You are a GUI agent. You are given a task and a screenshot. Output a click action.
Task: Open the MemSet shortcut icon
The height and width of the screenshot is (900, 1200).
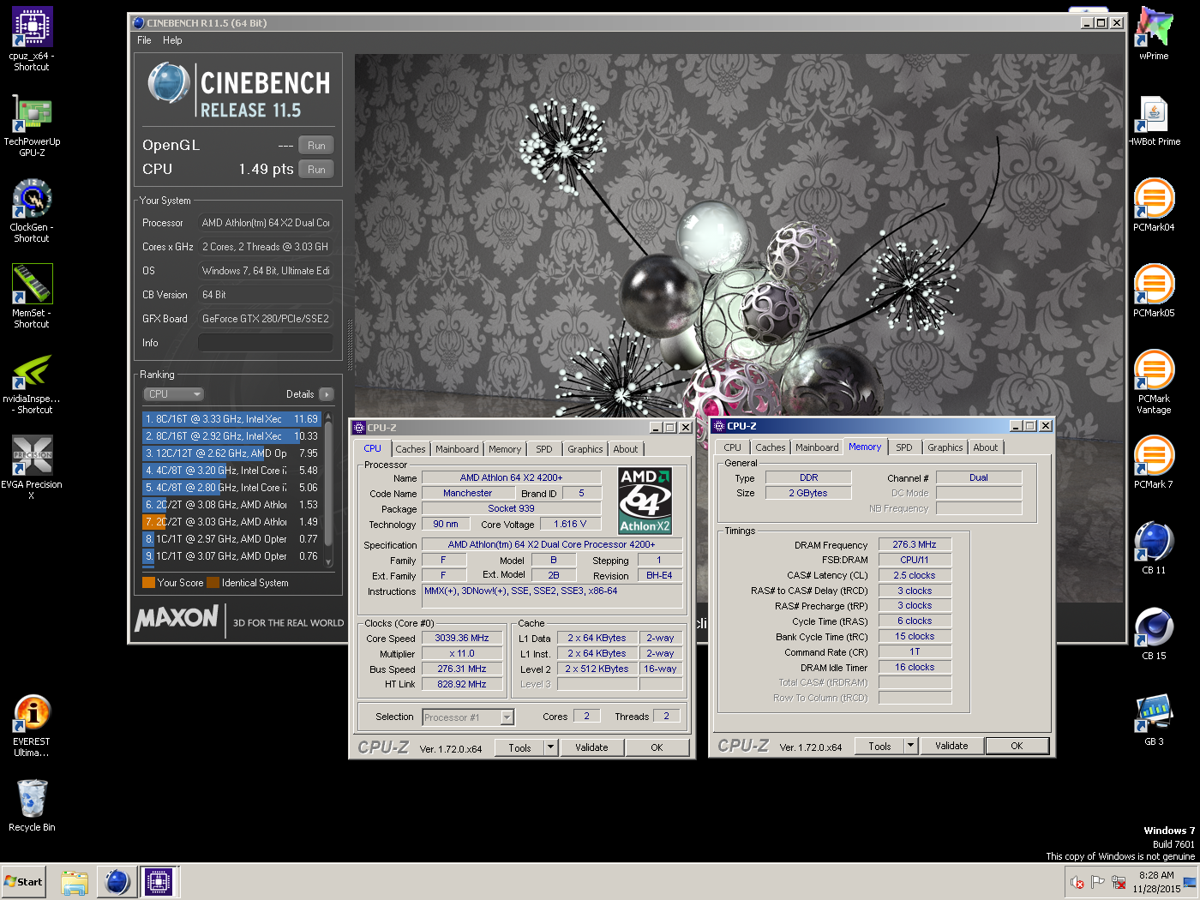[x=32, y=297]
